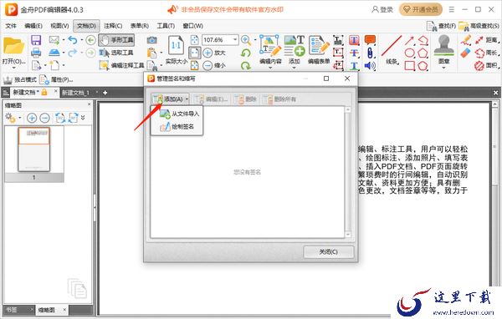Expand more thumbnail panel tools chevron
Viewport: 502px width, 319px height.
pos(83,118)
